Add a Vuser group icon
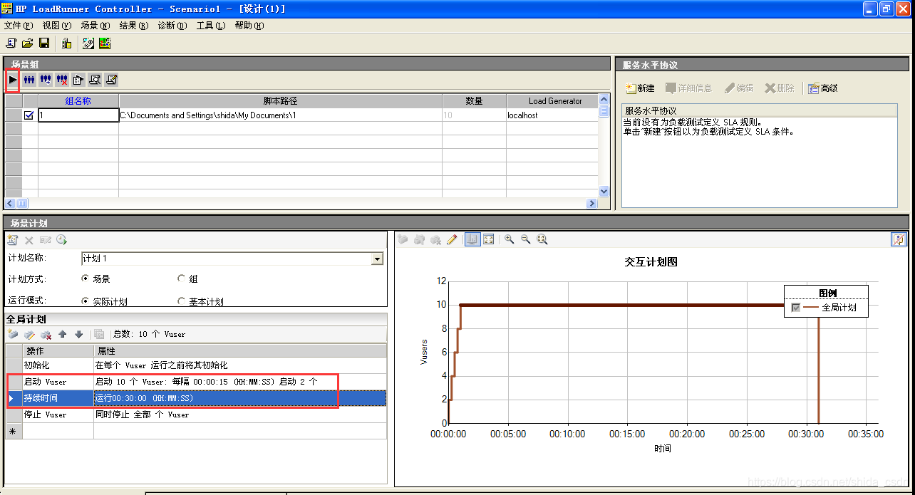 [x=46, y=80]
